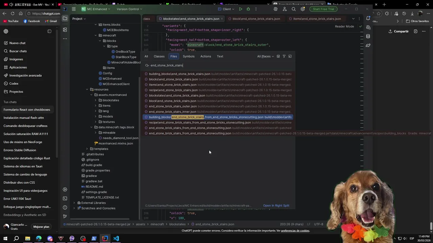Viewport: 433px width, 243px height.
Task: Open Uso de mixins en NeoForge chat
Action: pyautogui.click(x=23, y=142)
